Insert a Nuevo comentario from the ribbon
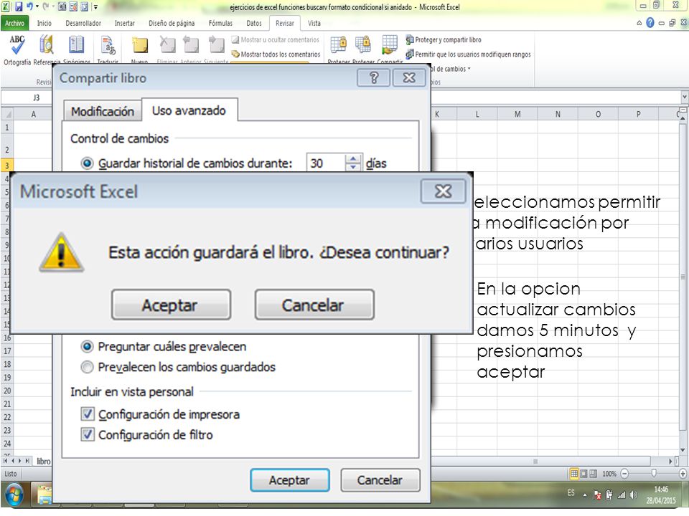Screen dimensions: 689x516 pos(140,45)
